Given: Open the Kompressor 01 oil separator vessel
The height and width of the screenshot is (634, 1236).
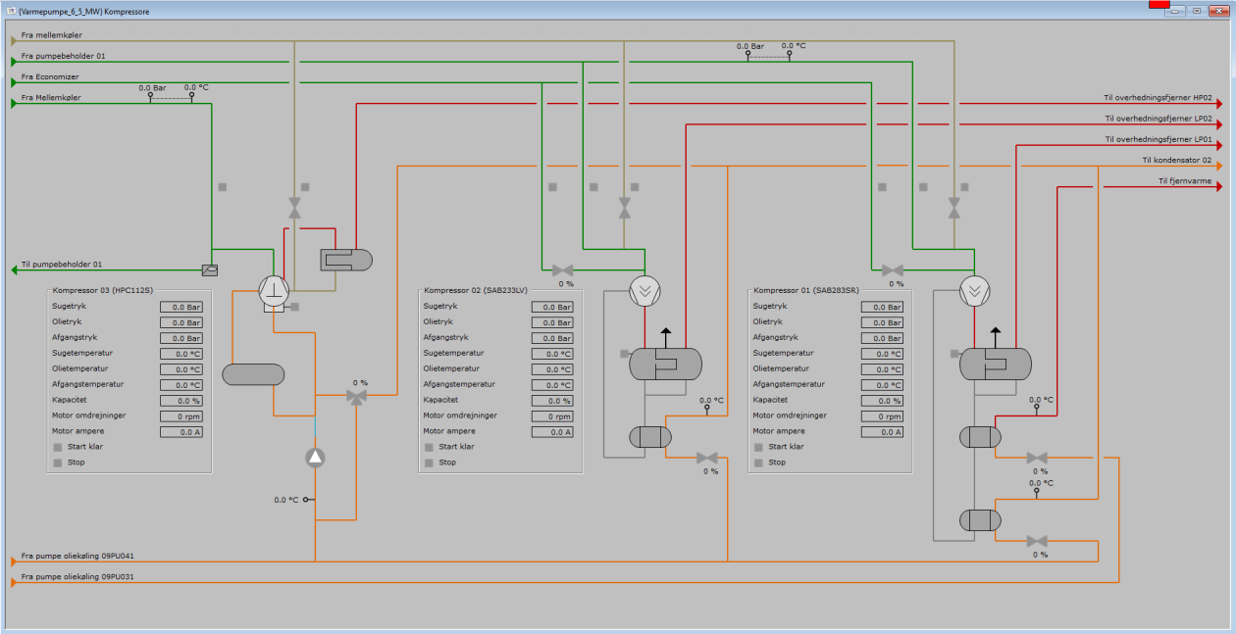Looking at the screenshot, I should 995,364.
